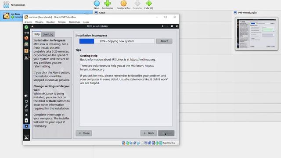Open the Dispositivos menu
The width and height of the screenshot is (281, 158).
(x=75, y=22)
